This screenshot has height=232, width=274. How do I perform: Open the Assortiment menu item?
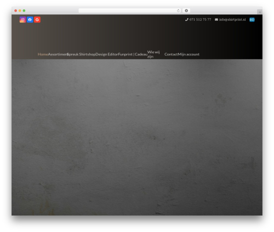pyautogui.click(x=58, y=54)
